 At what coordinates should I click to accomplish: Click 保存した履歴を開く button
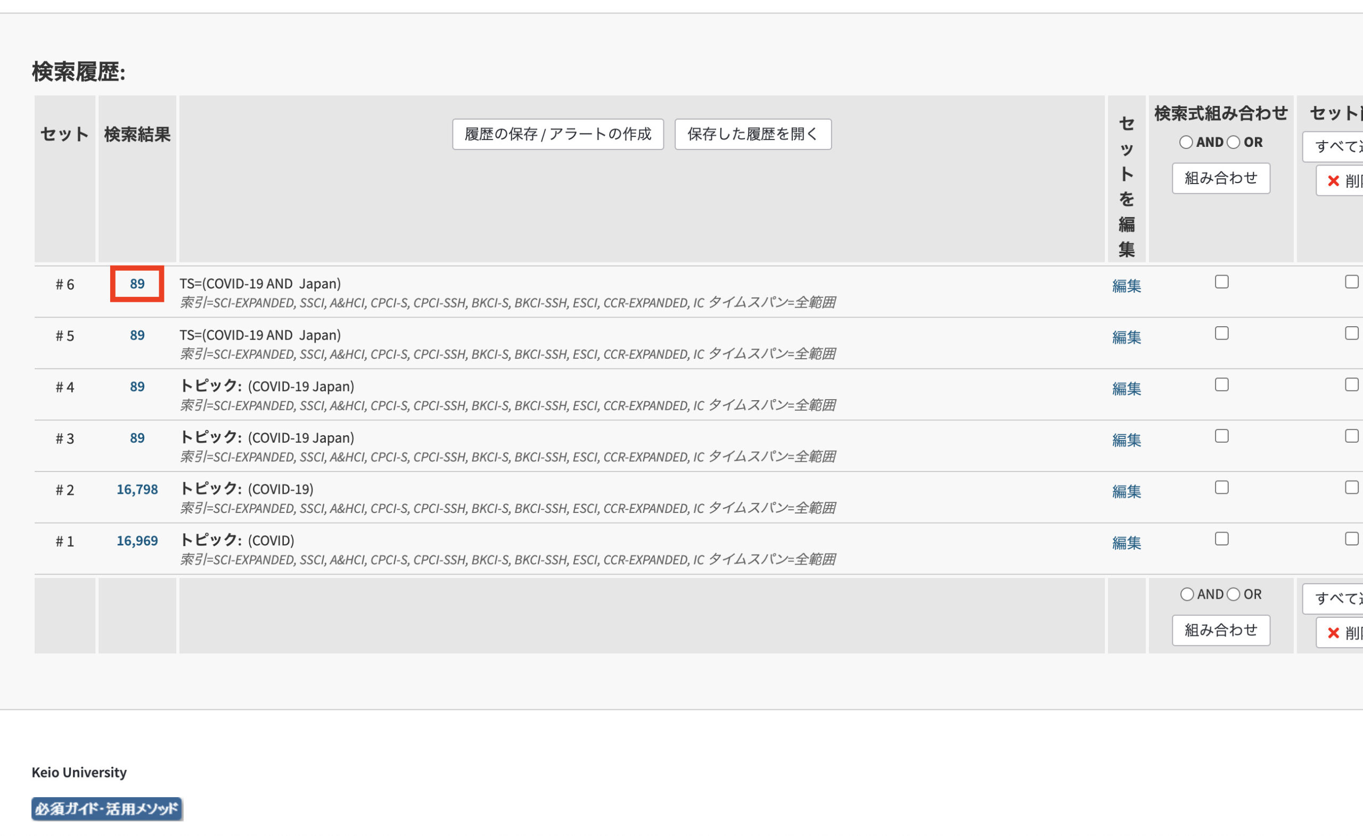pyautogui.click(x=752, y=134)
